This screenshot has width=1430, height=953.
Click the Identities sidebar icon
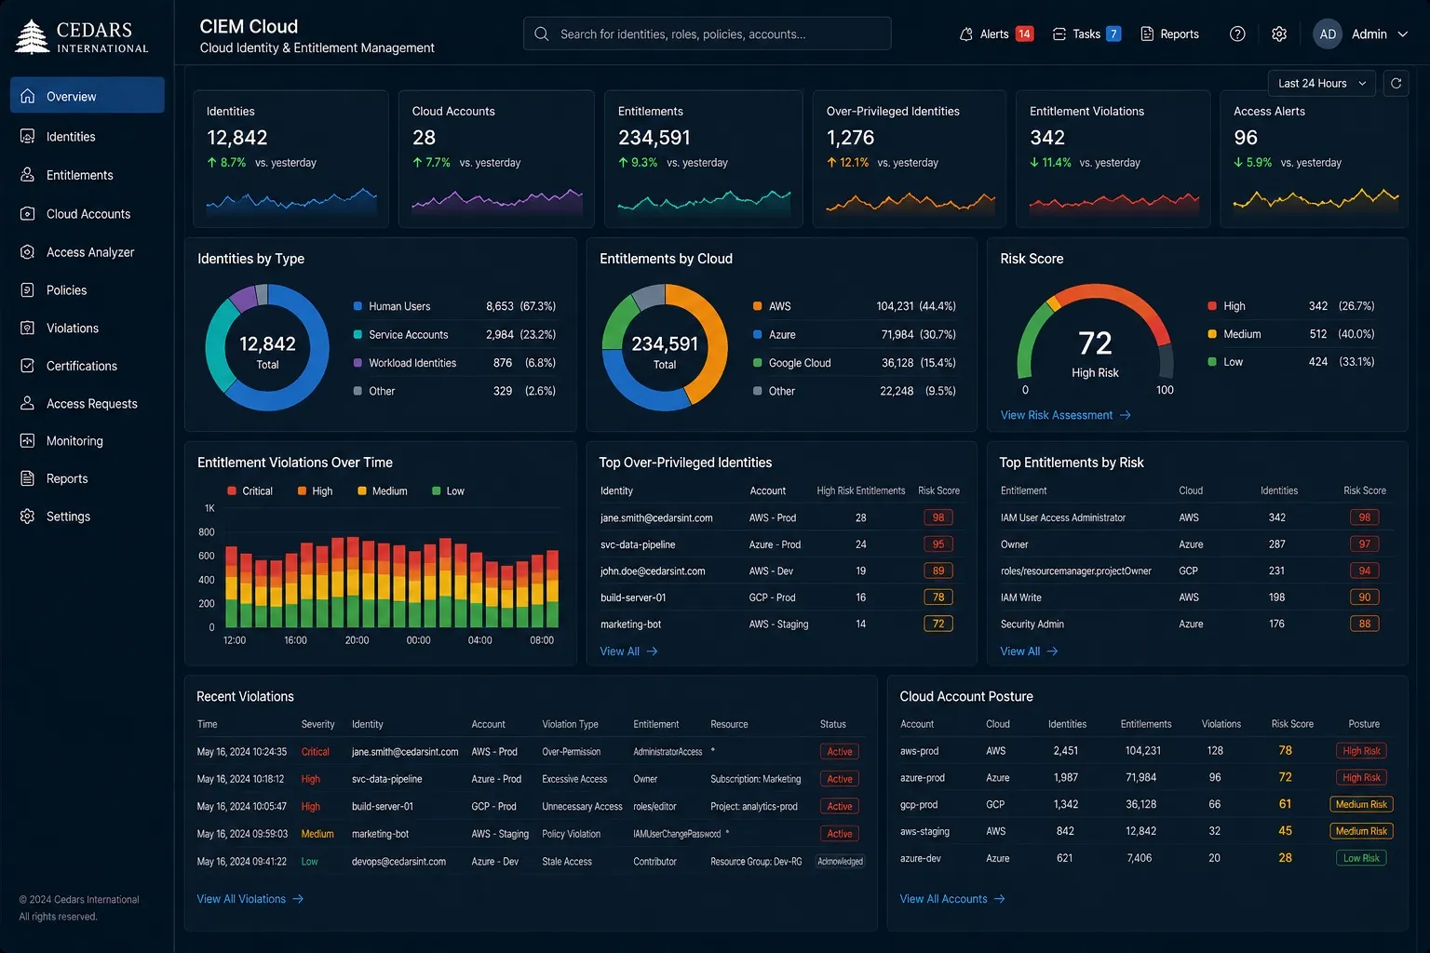(x=28, y=136)
